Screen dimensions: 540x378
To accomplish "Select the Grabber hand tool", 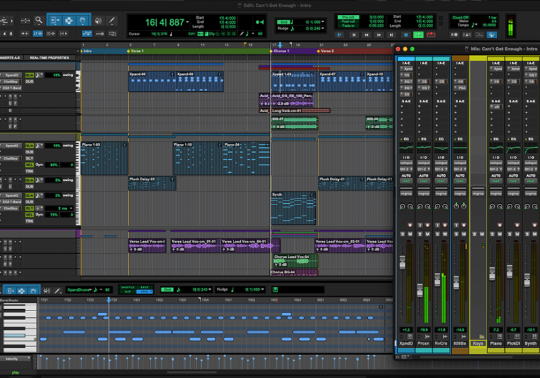I will (82, 21).
